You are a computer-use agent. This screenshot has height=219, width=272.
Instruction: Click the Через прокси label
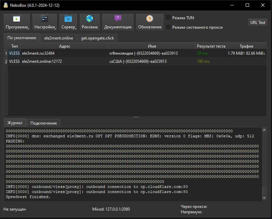tap(194, 207)
